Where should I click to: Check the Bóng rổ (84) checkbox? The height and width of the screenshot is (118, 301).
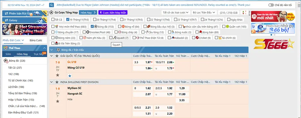119,26
